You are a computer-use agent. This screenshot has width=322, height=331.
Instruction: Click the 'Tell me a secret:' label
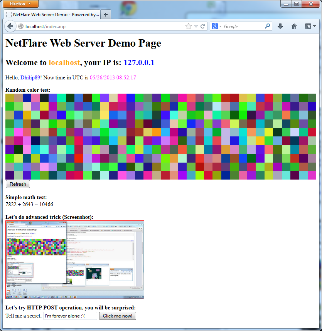click(x=24, y=316)
